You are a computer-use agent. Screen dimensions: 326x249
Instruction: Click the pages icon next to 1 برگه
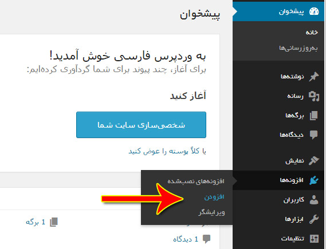[54, 222]
